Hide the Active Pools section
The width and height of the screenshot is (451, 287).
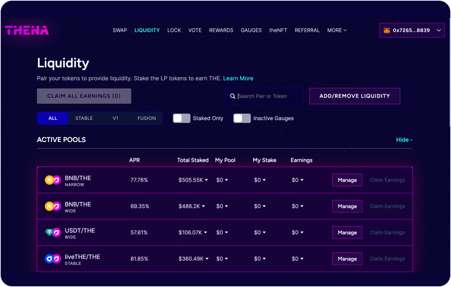(x=404, y=140)
